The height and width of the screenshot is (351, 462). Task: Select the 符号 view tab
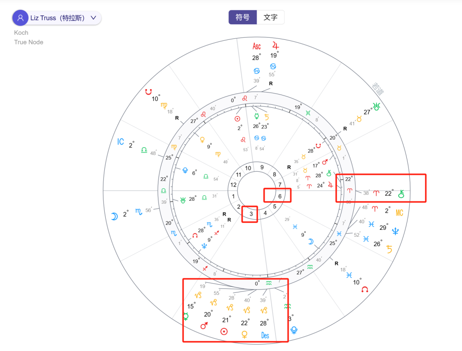pyautogui.click(x=243, y=17)
